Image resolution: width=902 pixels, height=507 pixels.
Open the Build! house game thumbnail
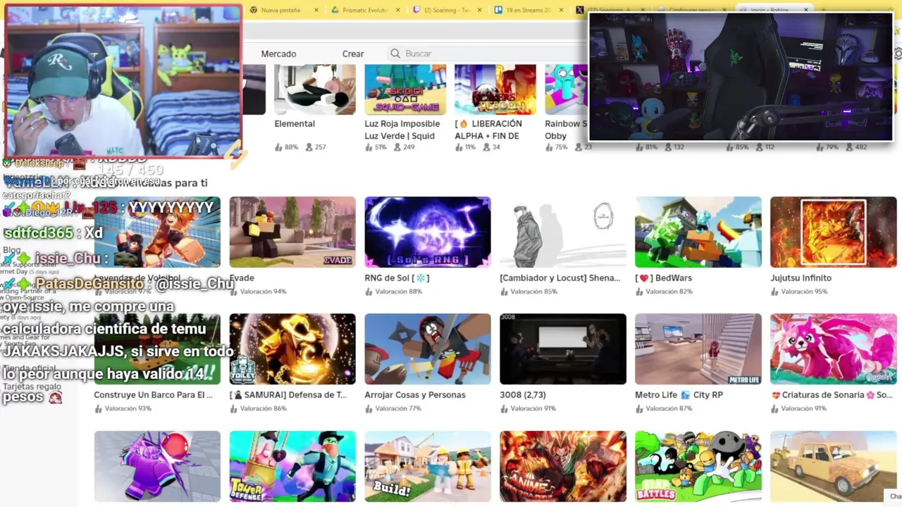pos(428,466)
